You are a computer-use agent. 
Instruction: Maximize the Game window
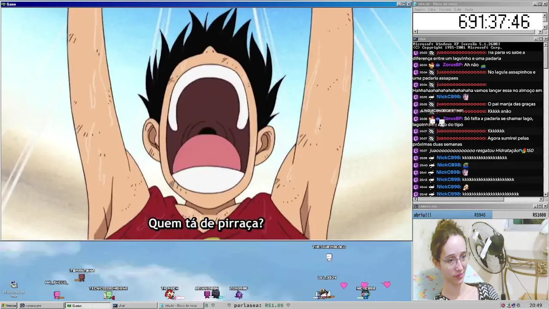click(403, 4)
